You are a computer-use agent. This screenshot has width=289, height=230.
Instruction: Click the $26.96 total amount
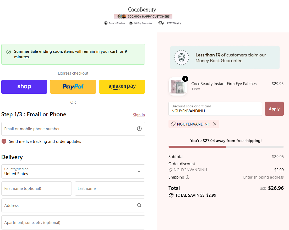coord(276,188)
